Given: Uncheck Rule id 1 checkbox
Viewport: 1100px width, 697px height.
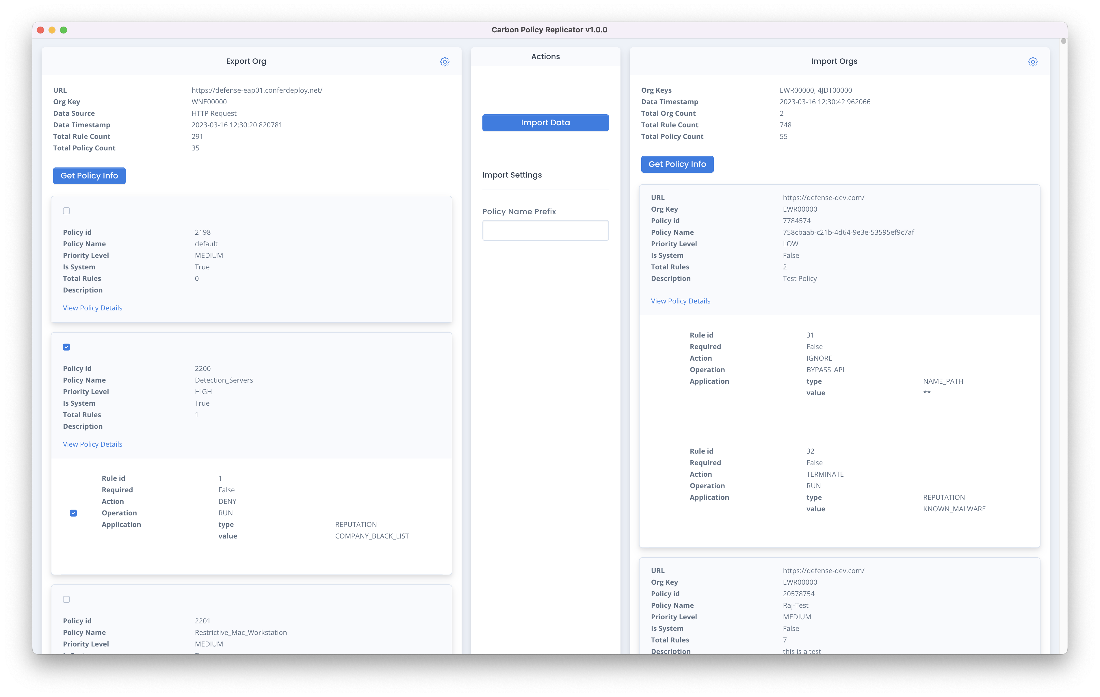Looking at the screenshot, I should pyautogui.click(x=73, y=513).
